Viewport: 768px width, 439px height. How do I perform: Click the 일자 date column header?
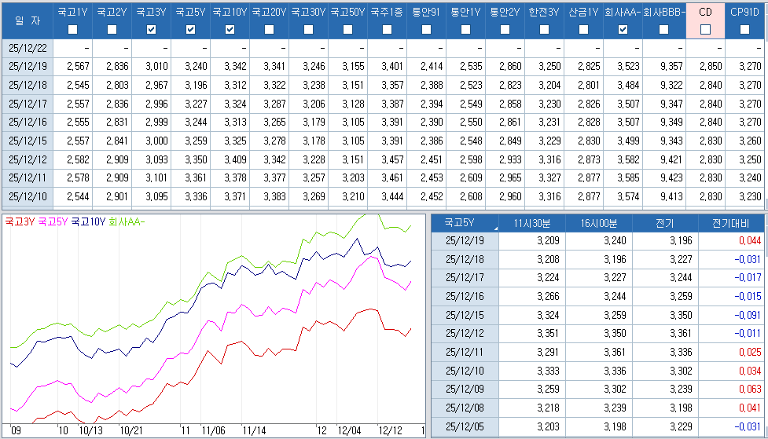click(28, 20)
